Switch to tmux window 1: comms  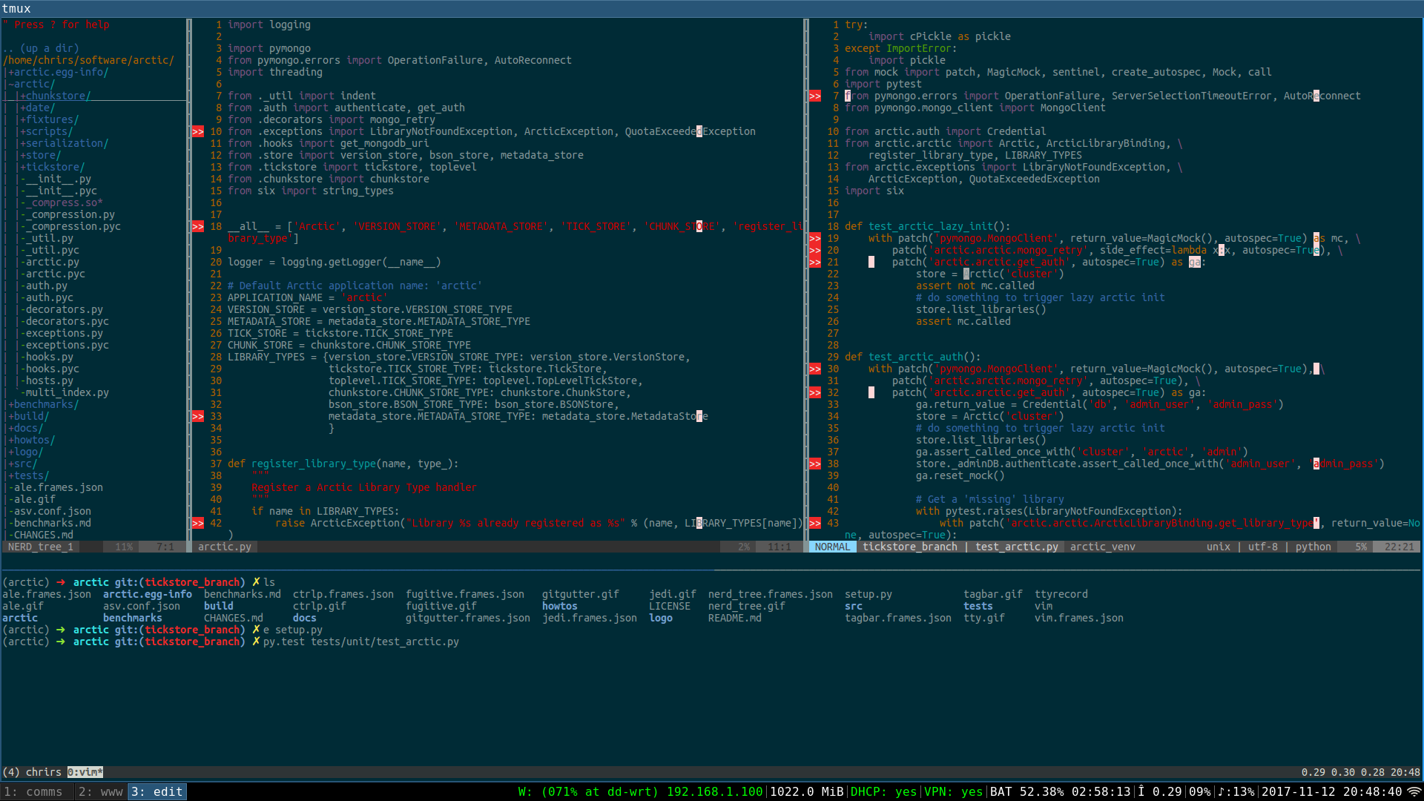pyautogui.click(x=36, y=791)
